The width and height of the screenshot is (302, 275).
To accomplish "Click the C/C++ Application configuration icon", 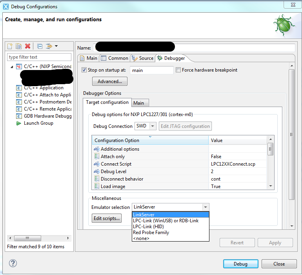I will pyautogui.click(x=19, y=88).
